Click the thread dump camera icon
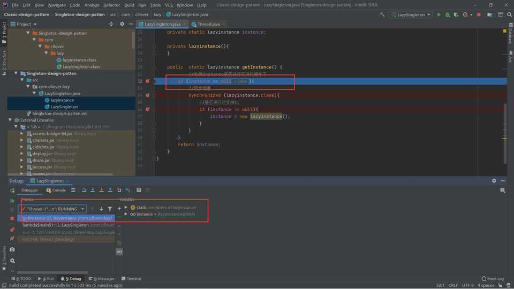This screenshot has height=289, width=514. pos(12,250)
